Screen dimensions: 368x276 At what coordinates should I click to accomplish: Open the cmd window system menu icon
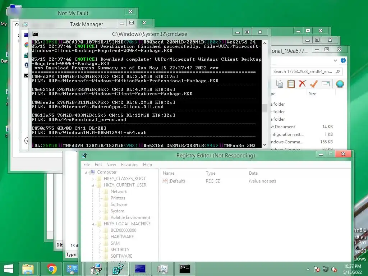[x=35, y=34]
